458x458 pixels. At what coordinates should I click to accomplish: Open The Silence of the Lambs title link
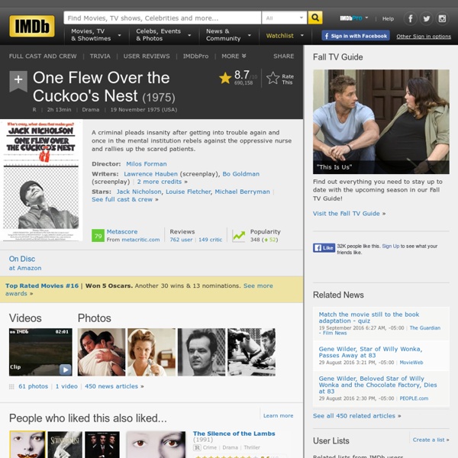[x=234, y=434]
